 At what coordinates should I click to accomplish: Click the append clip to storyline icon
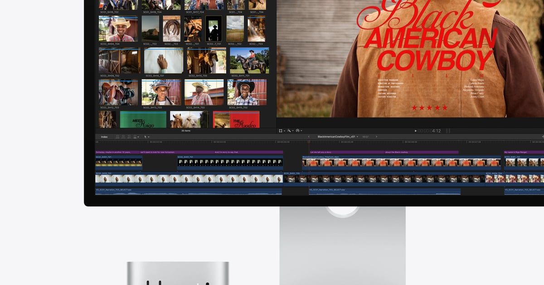pos(129,137)
